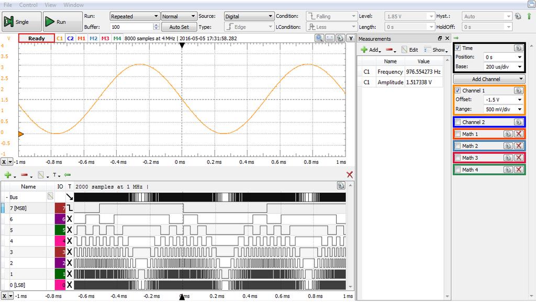Enable the Math 2 checkbox

point(458,146)
